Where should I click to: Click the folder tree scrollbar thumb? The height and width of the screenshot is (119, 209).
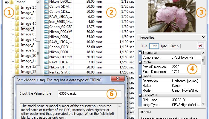pos(38,53)
